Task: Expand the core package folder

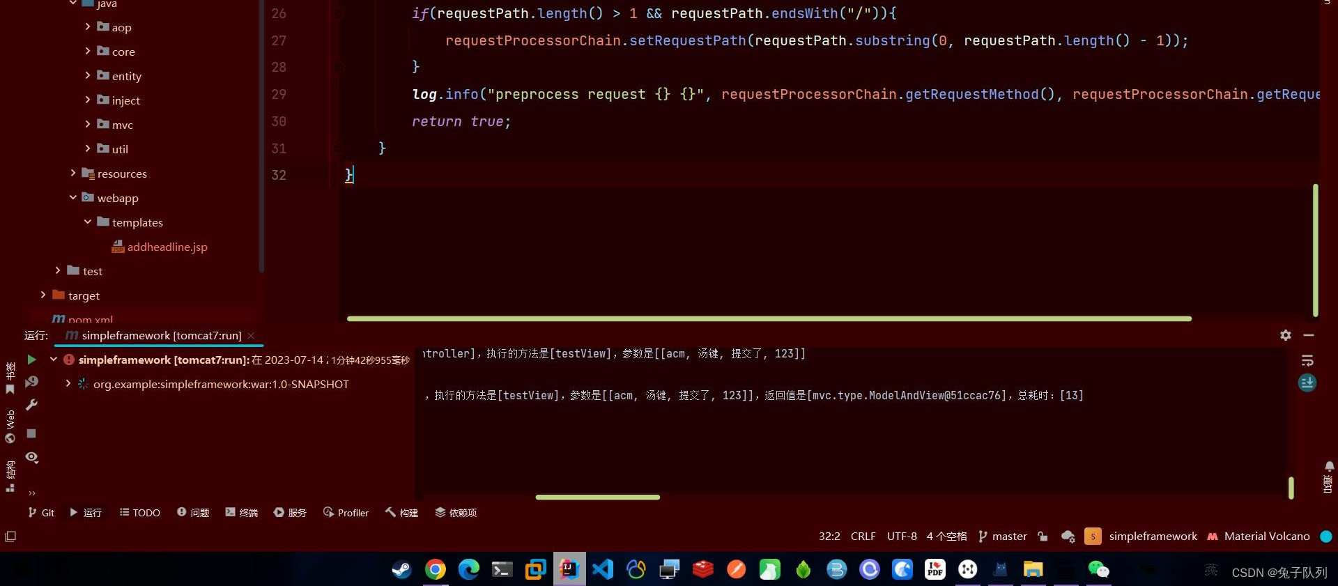Action: (87, 51)
